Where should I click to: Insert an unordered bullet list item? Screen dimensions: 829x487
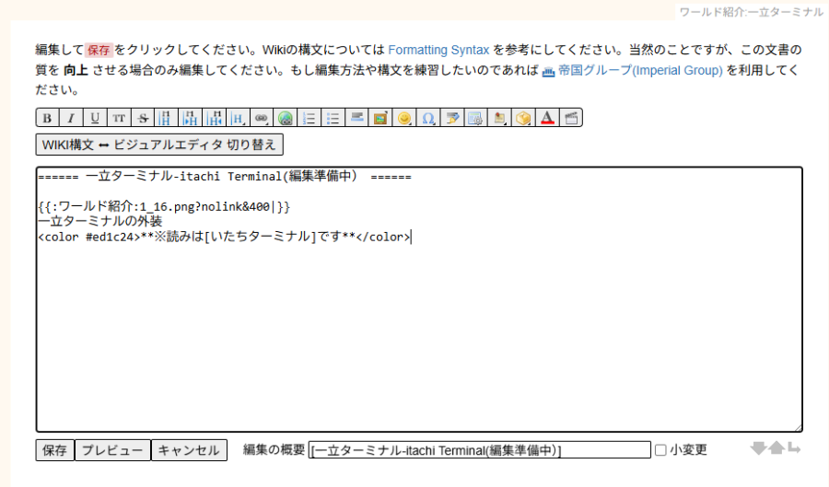coord(333,118)
